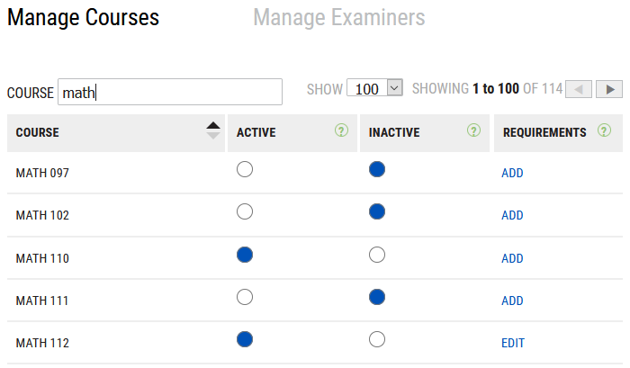The image size is (630, 368).
Task: Add requirements for MATH 111
Action: [x=512, y=301]
